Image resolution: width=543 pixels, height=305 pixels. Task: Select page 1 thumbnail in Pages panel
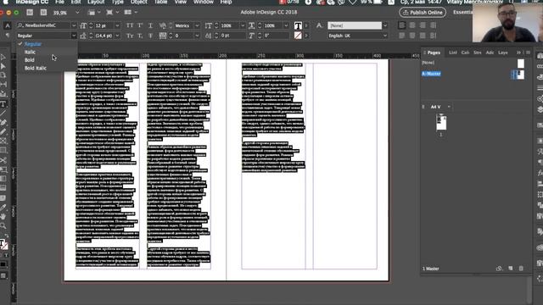(x=441, y=122)
